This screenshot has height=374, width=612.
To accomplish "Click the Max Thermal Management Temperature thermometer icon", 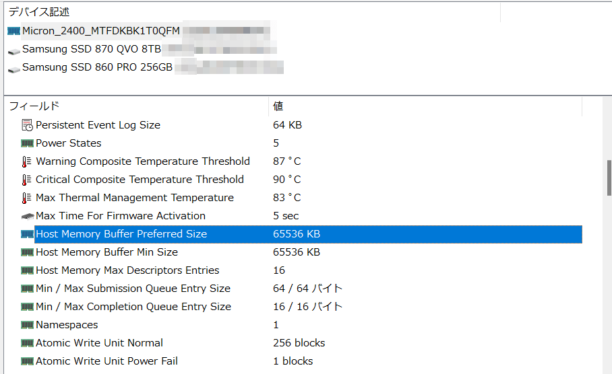I will click(26, 198).
